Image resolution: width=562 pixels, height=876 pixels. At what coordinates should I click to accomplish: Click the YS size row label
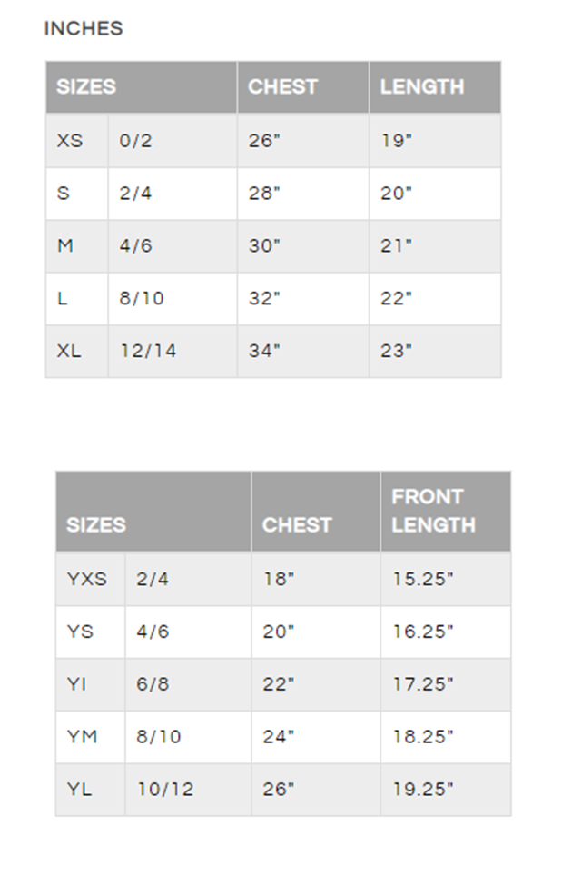pos(80,632)
